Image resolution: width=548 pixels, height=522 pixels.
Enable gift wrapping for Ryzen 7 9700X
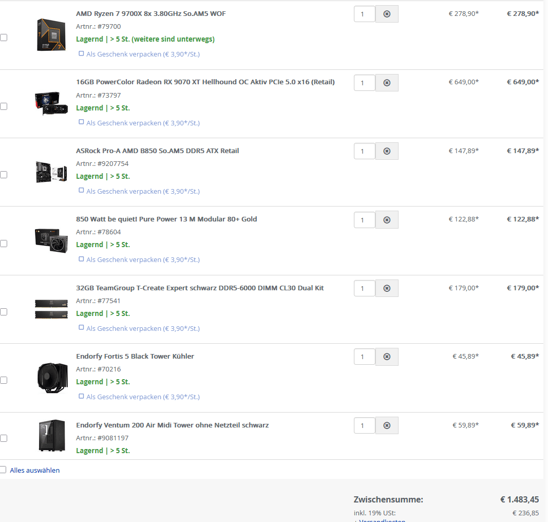[81, 53]
